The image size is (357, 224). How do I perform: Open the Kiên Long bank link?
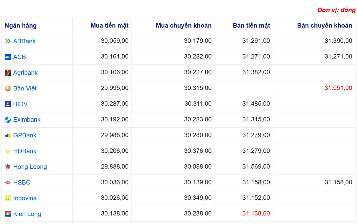(x=27, y=214)
